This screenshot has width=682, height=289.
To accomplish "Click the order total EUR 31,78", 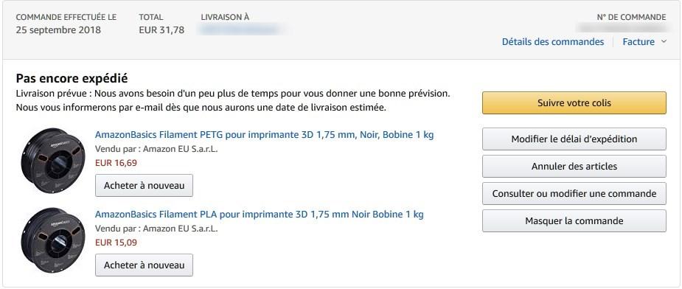I will (x=161, y=30).
